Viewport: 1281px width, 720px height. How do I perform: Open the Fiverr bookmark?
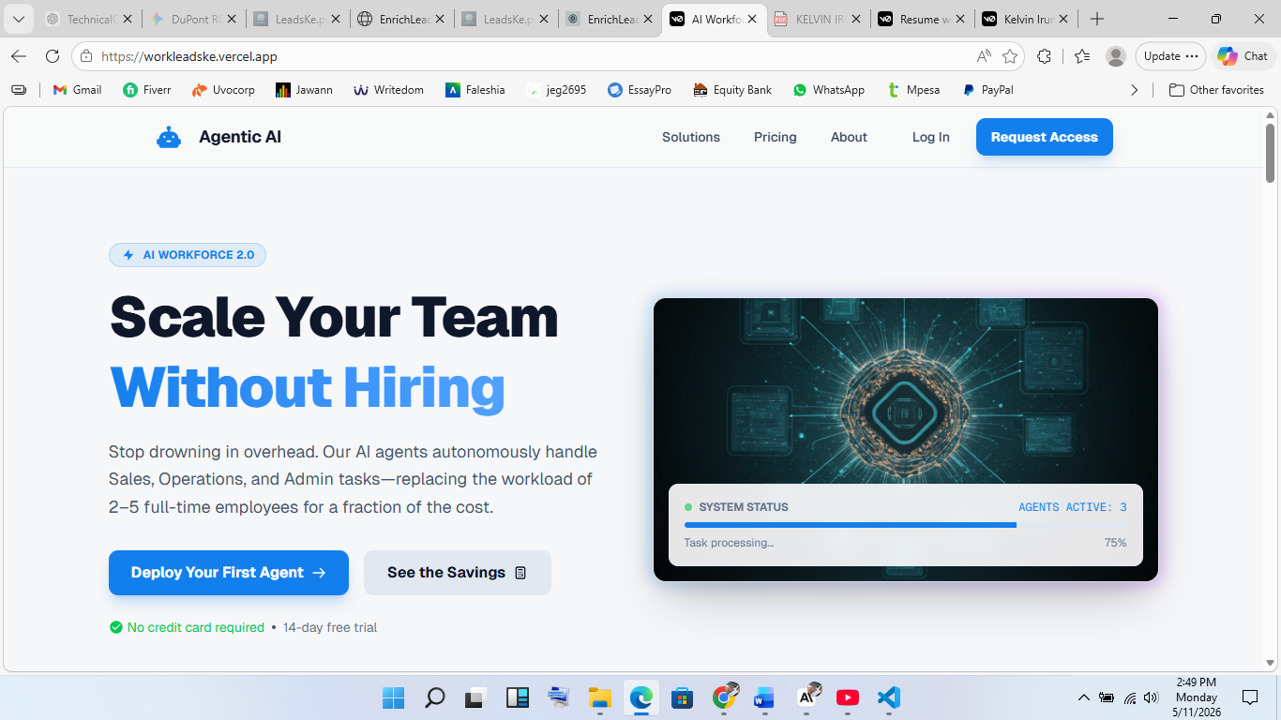tap(147, 90)
